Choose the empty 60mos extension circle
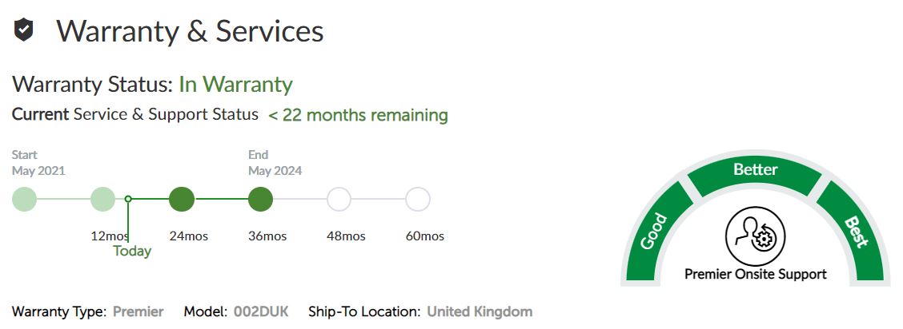Viewport: 903px width, 329px height. (418, 200)
